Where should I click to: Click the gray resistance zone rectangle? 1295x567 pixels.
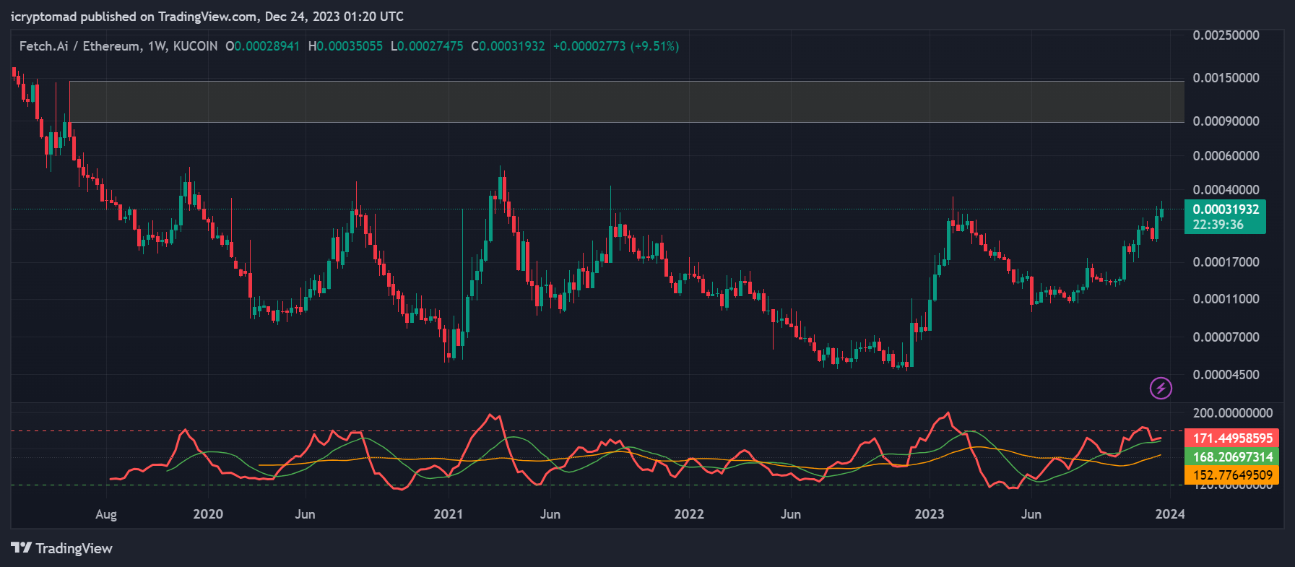(627, 101)
